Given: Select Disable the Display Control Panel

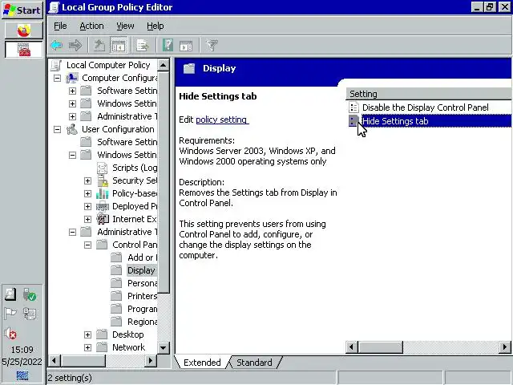Looking at the screenshot, I should [426, 107].
